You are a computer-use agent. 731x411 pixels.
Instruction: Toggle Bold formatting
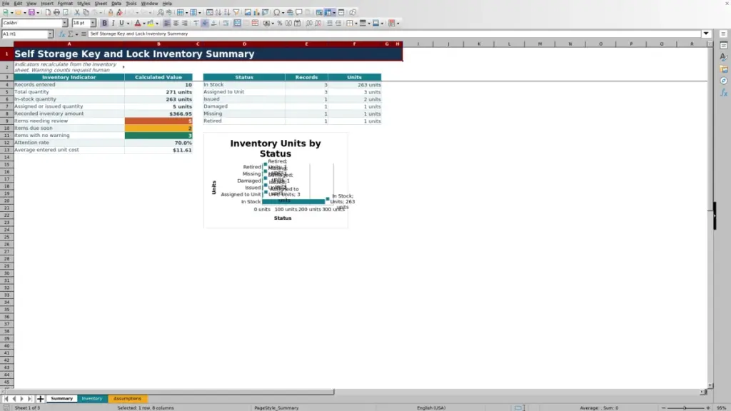click(104, 23)
